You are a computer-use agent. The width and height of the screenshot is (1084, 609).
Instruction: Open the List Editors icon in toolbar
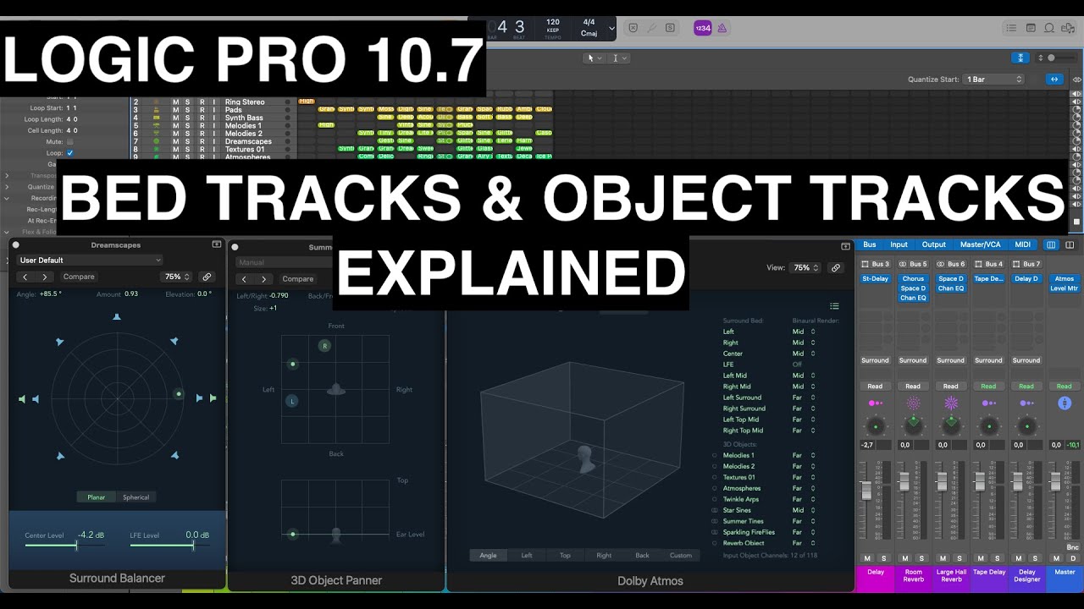tap(1011, 28)
